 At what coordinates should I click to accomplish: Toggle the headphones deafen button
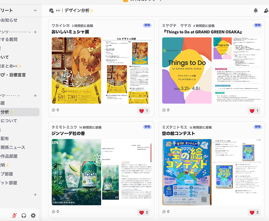[24, 216]
